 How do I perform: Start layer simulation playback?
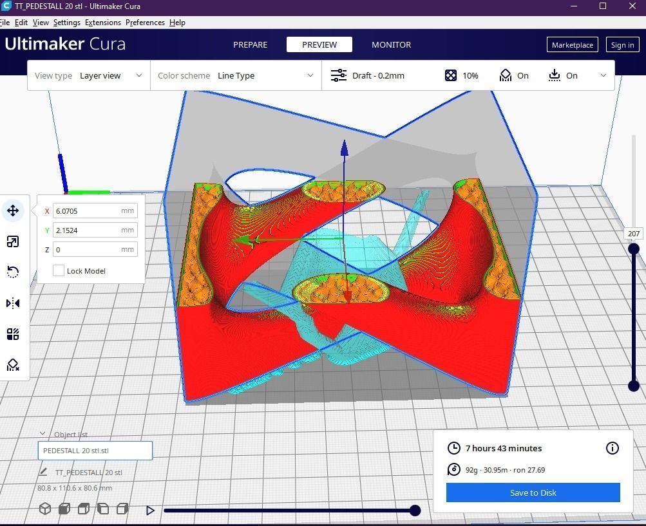[150, 511]
